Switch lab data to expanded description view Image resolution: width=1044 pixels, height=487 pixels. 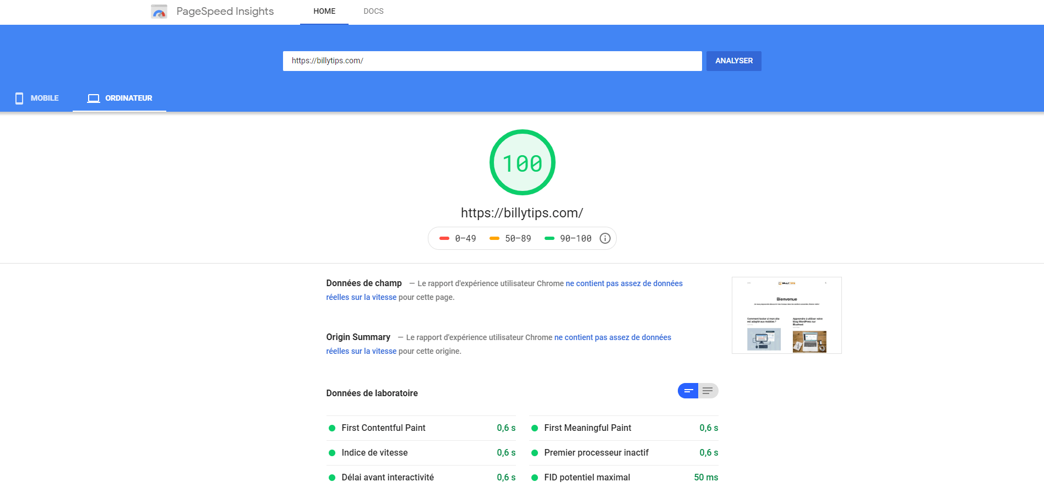[708, 391]
